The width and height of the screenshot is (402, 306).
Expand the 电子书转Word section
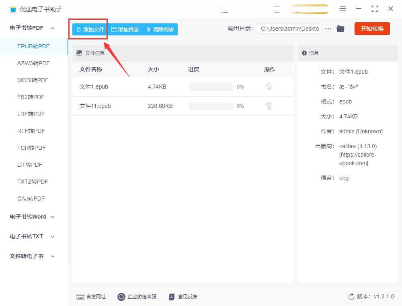[x=53, y=217]
